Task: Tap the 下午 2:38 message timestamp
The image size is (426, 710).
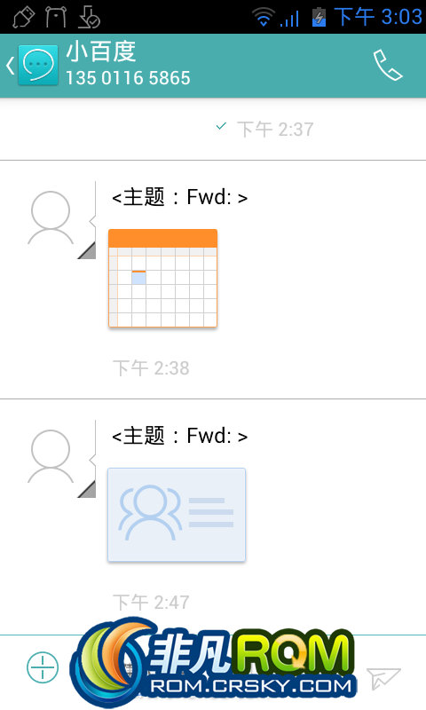Action: pyautogui.click(x=151, y=368)
